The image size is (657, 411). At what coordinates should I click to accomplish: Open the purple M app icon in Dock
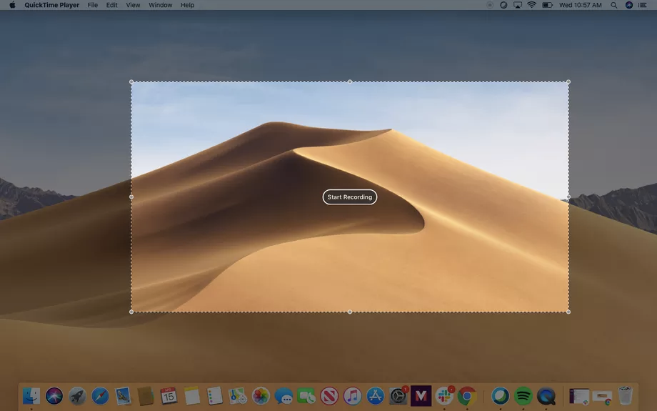421,396
